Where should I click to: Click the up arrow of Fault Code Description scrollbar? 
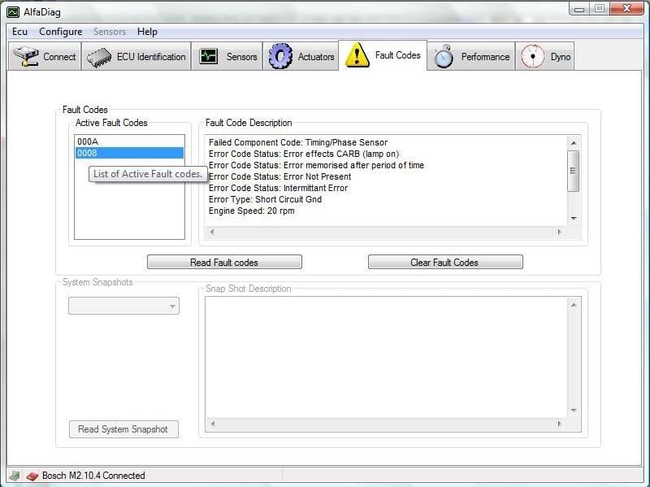click(x=574, y=143)
